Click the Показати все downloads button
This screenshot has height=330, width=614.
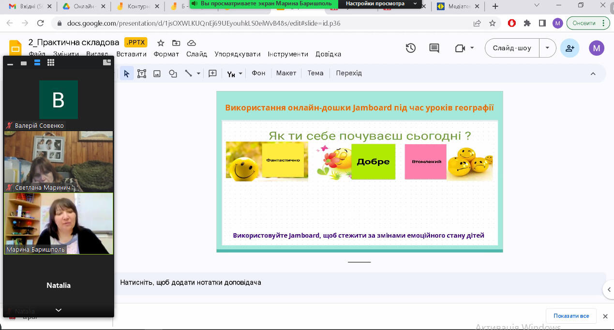(571, 316)
